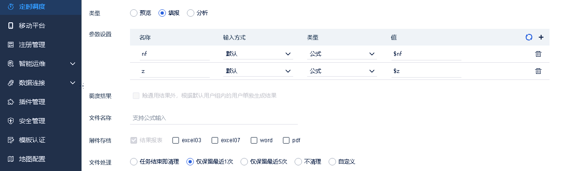Open 模板认证 menu item
The height and width of the screenshot is (171, 577).
(41, 140)
